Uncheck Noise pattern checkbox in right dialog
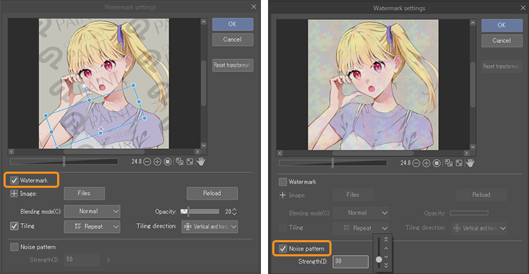 click(x=283, y=249)
